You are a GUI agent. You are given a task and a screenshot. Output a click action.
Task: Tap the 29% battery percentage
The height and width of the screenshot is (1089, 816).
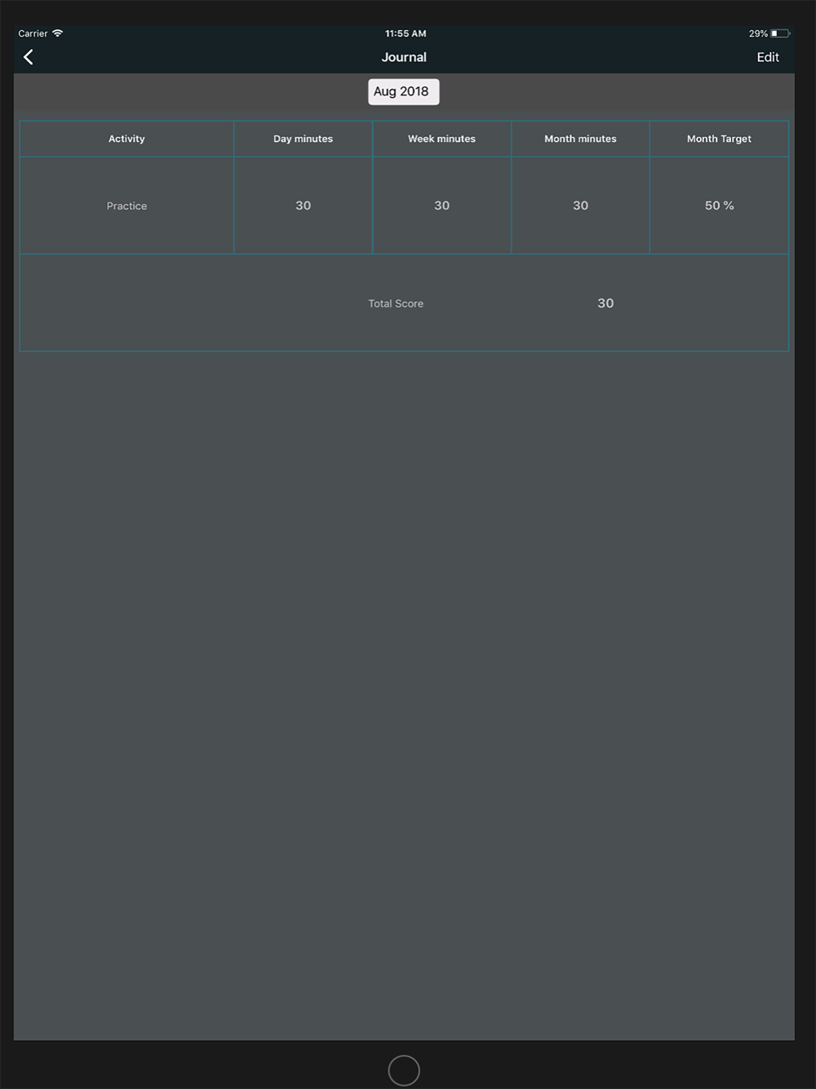click(758, 33)
